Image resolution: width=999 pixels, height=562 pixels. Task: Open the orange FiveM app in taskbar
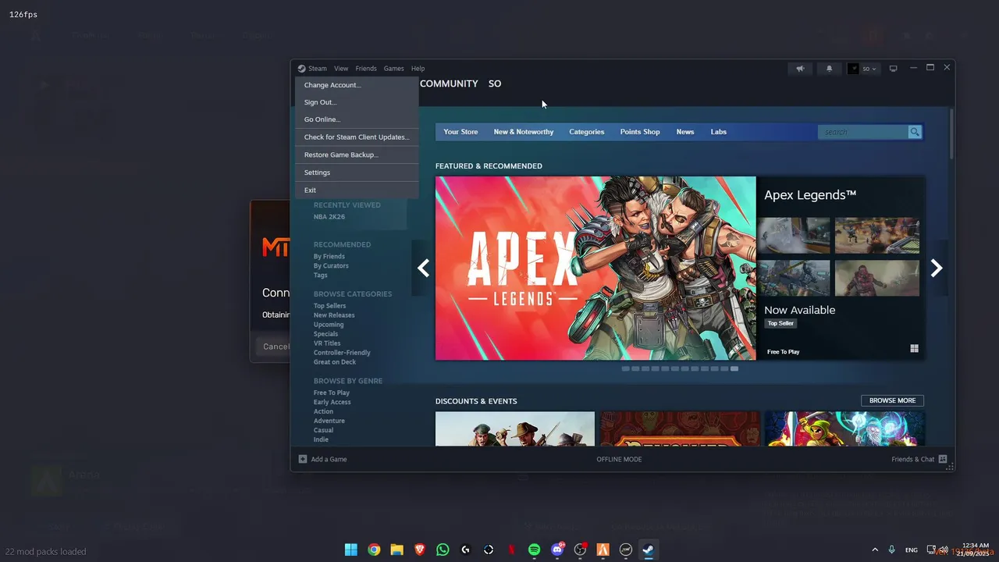click(x=603, y=550)
